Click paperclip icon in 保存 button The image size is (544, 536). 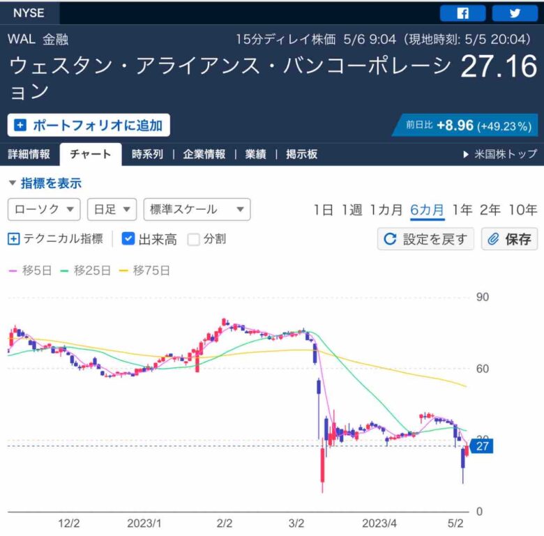(493, 239)
